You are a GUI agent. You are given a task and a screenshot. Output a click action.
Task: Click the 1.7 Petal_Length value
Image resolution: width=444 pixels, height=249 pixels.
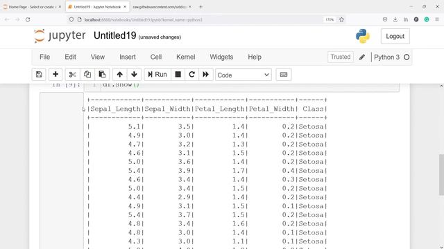click(239, 171)
